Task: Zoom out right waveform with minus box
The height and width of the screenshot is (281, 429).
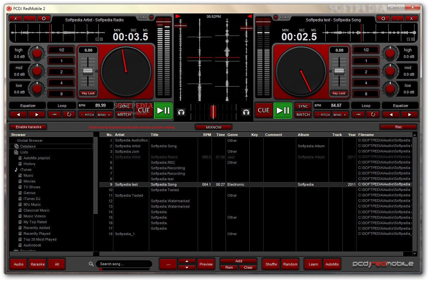Action: [x=409, y=39]
